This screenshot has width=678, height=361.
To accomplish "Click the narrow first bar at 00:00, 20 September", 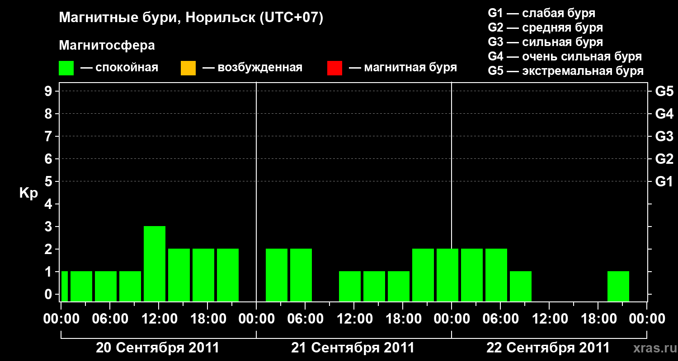I will pyautogui.click(x=64, y=286).
